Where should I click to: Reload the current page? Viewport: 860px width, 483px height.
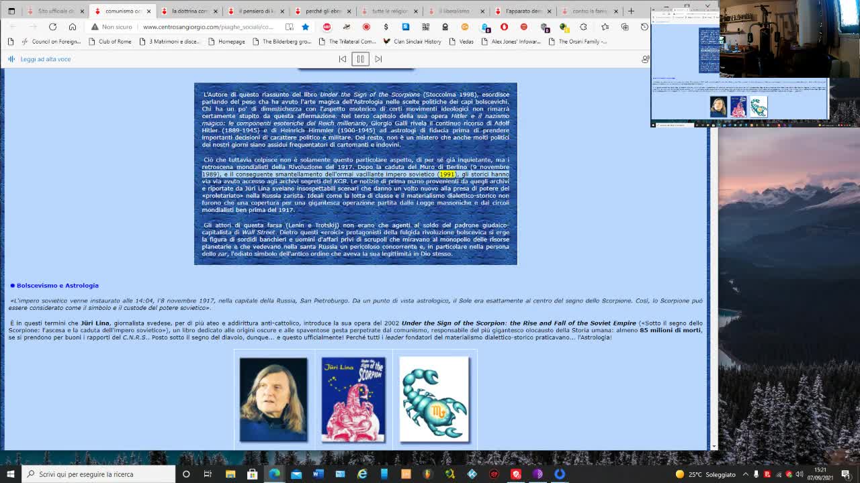(52, 27)
